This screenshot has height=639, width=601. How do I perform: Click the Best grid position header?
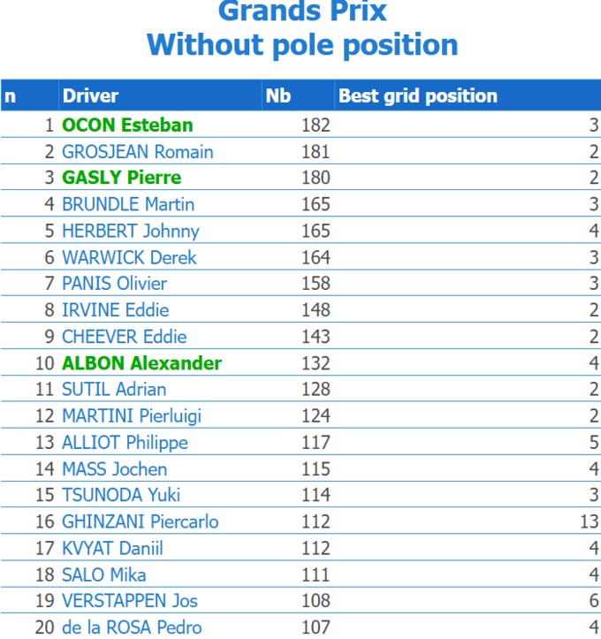tap(418, 96)
